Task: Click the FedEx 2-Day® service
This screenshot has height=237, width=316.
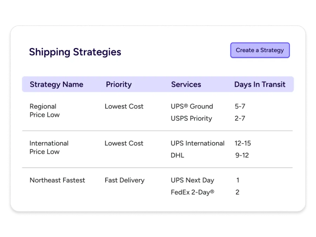Action: 192,192
